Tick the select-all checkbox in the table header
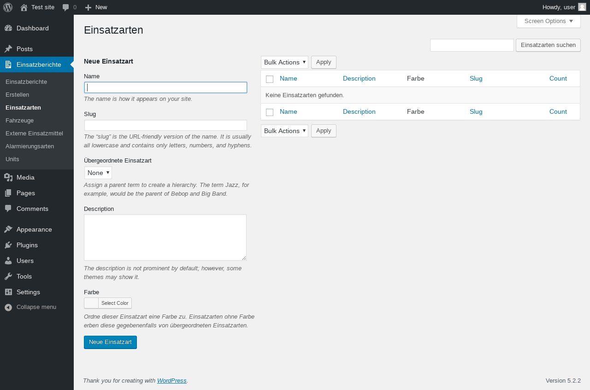The image size is (590, 390). pyautogui.click(x=270, y=79)
